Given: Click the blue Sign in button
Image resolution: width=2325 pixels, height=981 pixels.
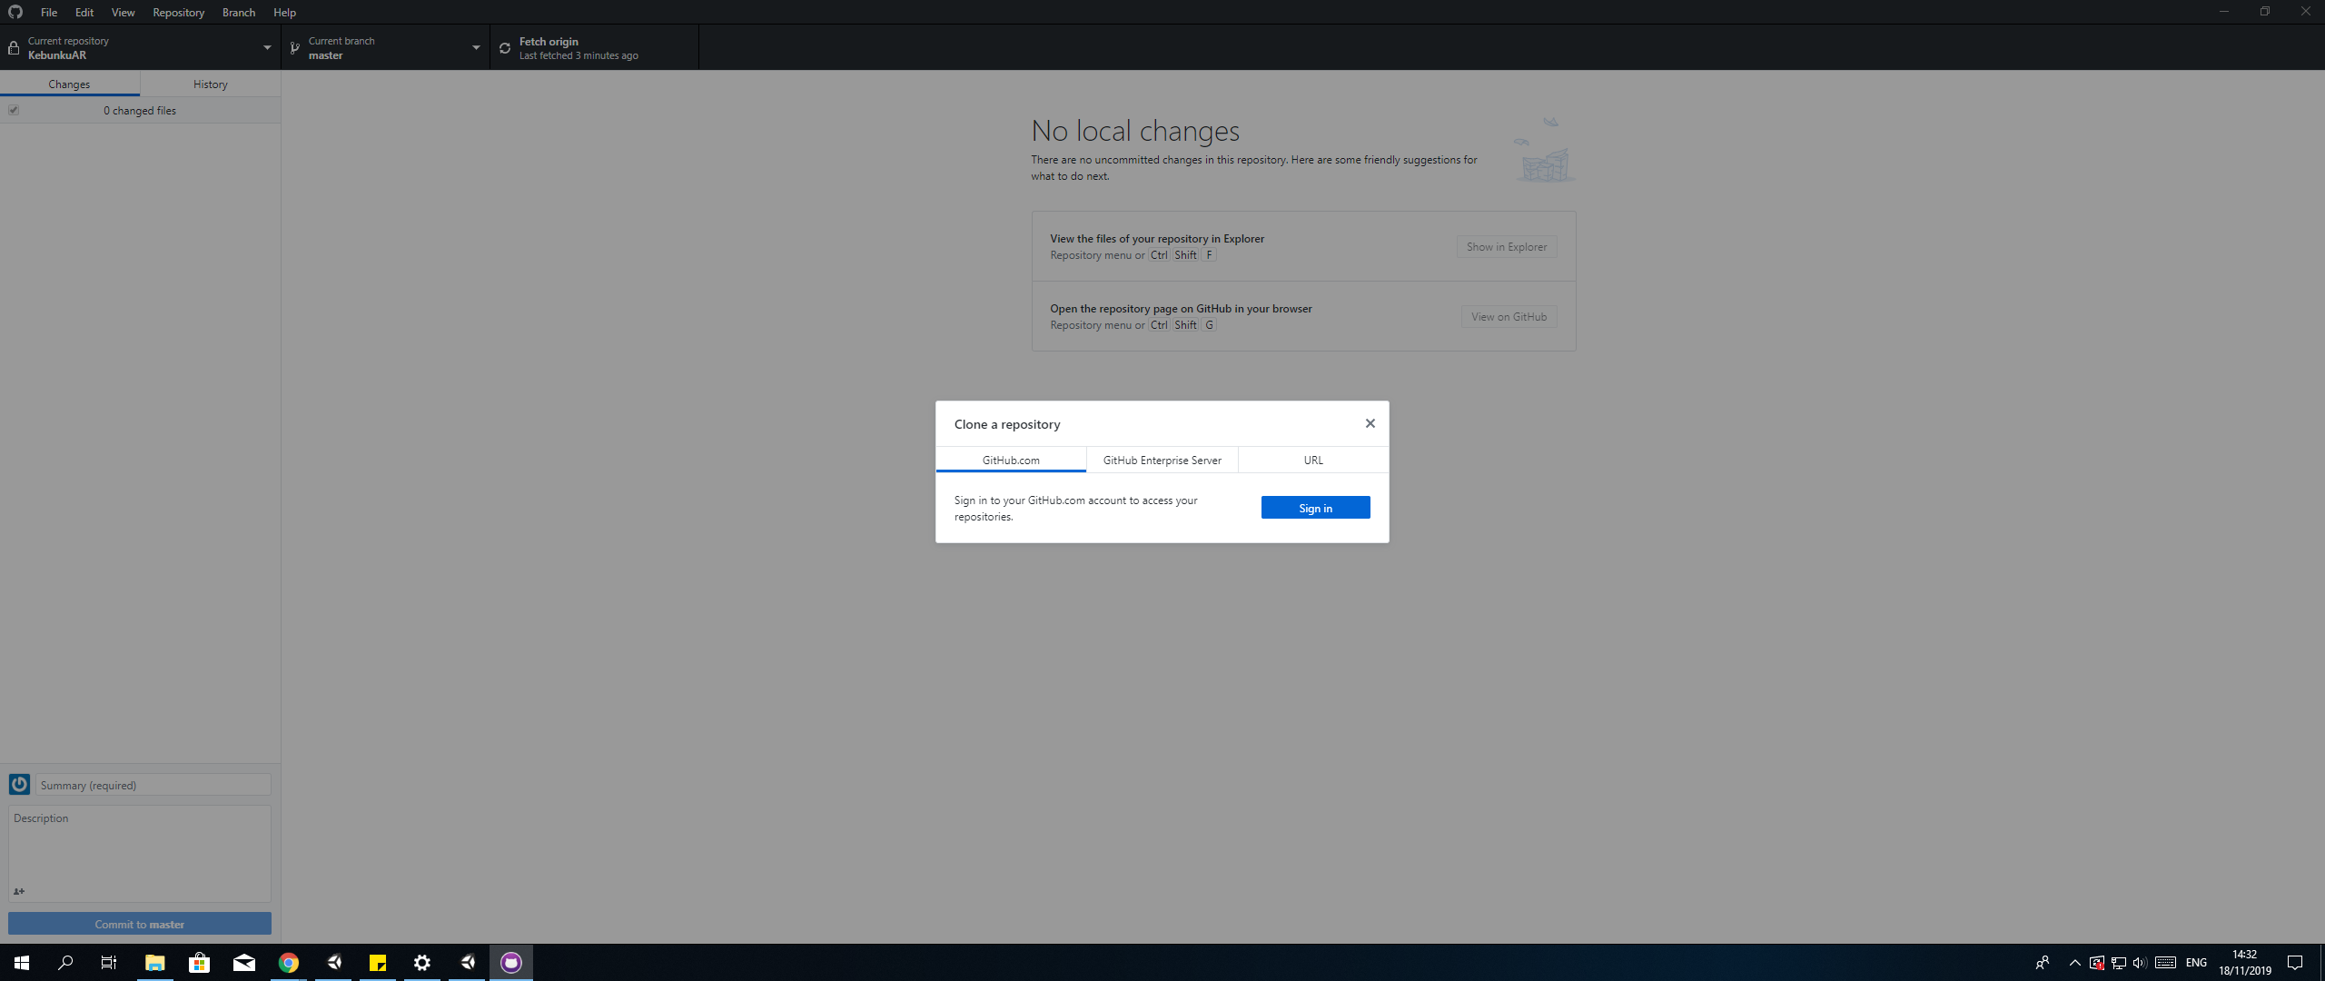Looking at the screenshot, I should [1315, 508].
